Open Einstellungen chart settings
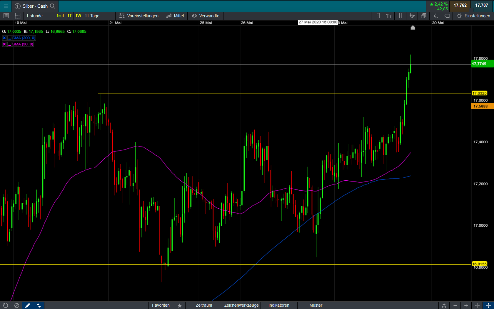This screenshot has height=309, width=494. click(473, 16)
